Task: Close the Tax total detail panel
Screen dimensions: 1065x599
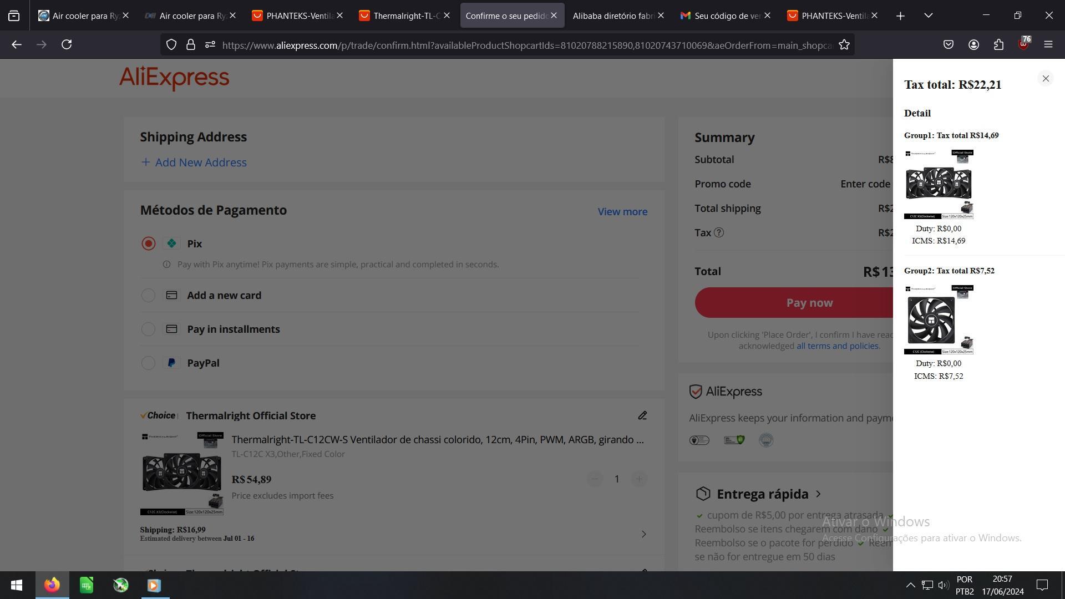Action: click(x=1046, y=79)
